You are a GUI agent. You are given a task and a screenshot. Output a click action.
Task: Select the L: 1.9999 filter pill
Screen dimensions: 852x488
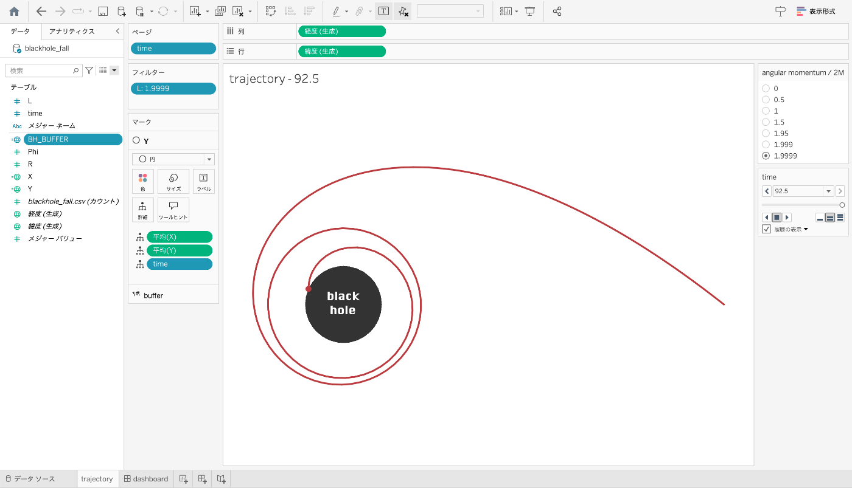(x=173, y=89)
